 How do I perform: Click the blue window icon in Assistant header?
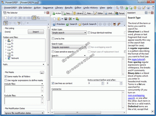(x=146, y=13)
